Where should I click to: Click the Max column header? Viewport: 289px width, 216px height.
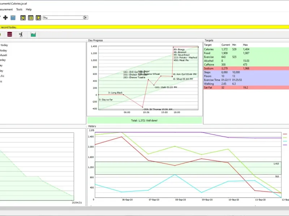(x=245, y=45)
